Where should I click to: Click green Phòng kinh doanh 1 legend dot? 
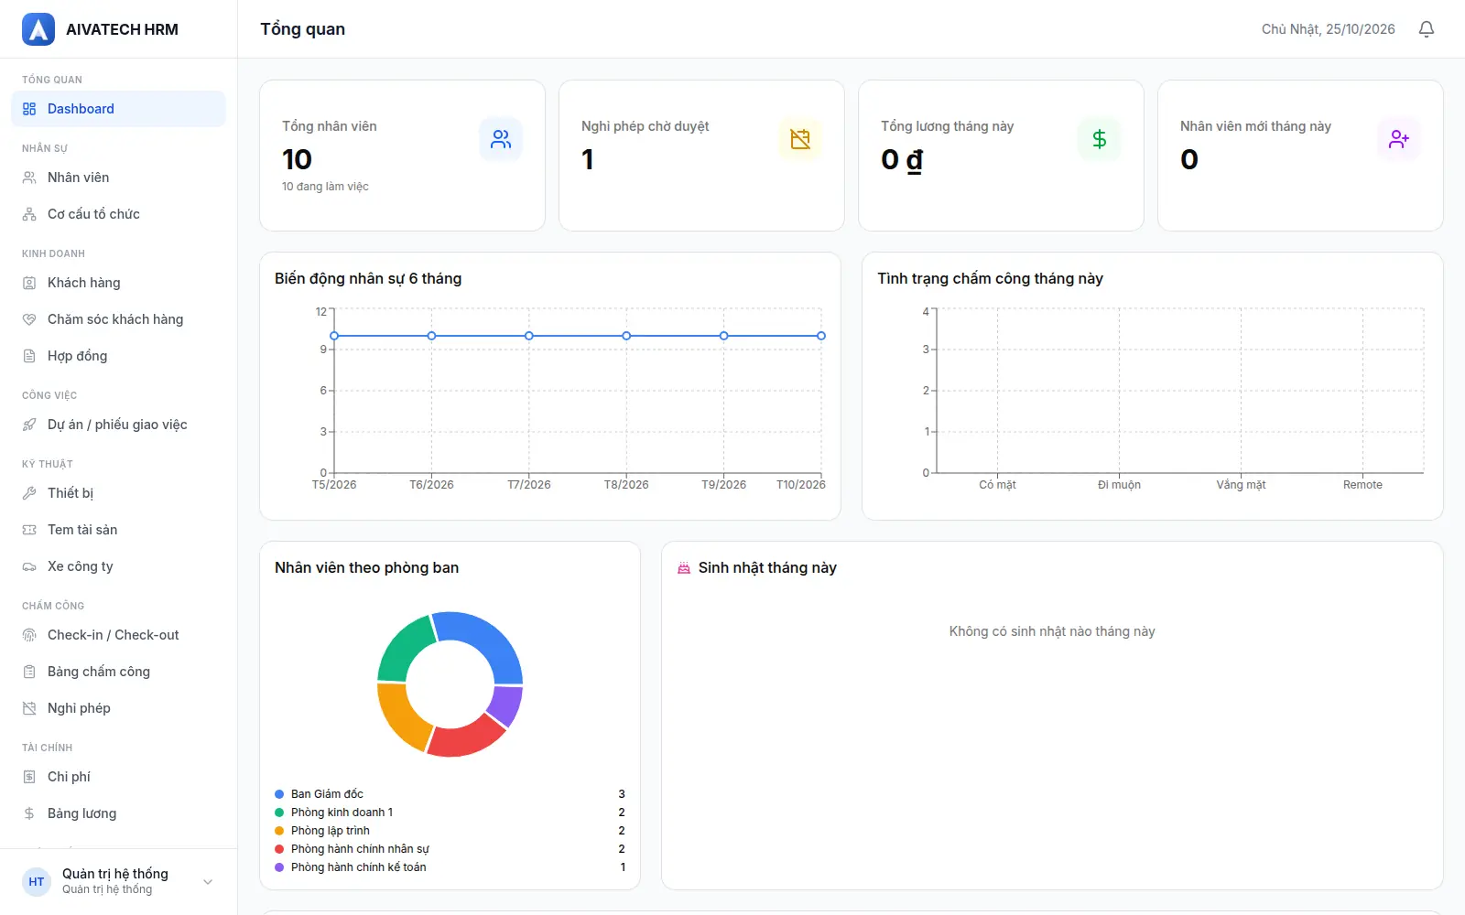click(x=279, y=813)
